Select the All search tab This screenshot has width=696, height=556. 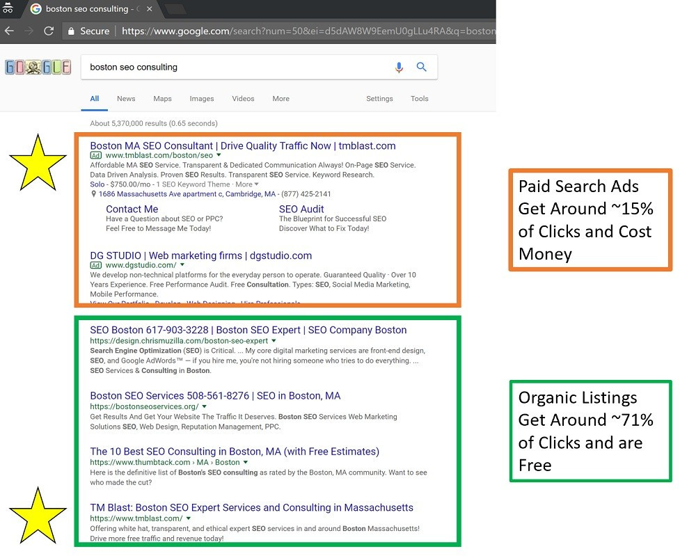[x=95, y=99]
